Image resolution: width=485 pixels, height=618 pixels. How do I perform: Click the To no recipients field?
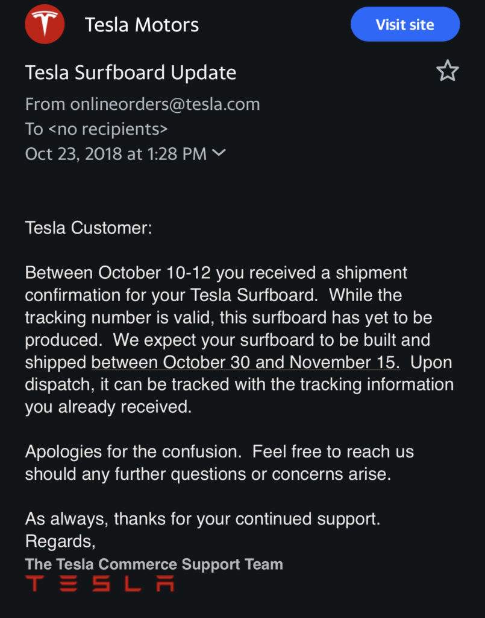[86, 129]
